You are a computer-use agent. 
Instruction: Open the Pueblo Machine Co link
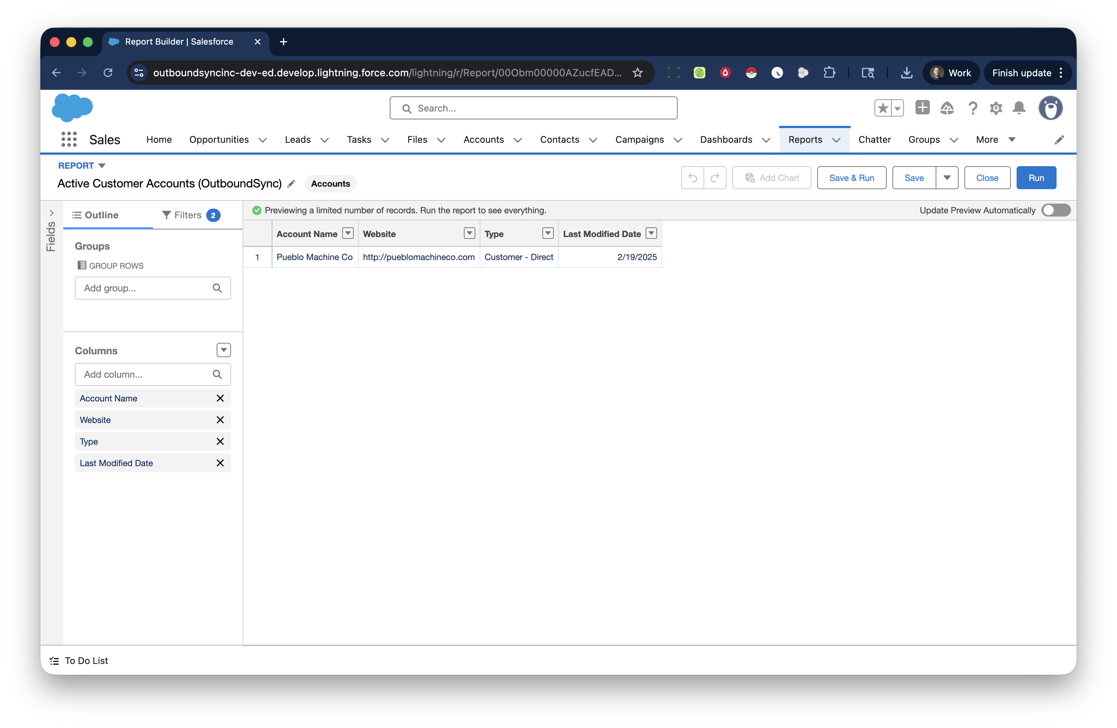315,257
